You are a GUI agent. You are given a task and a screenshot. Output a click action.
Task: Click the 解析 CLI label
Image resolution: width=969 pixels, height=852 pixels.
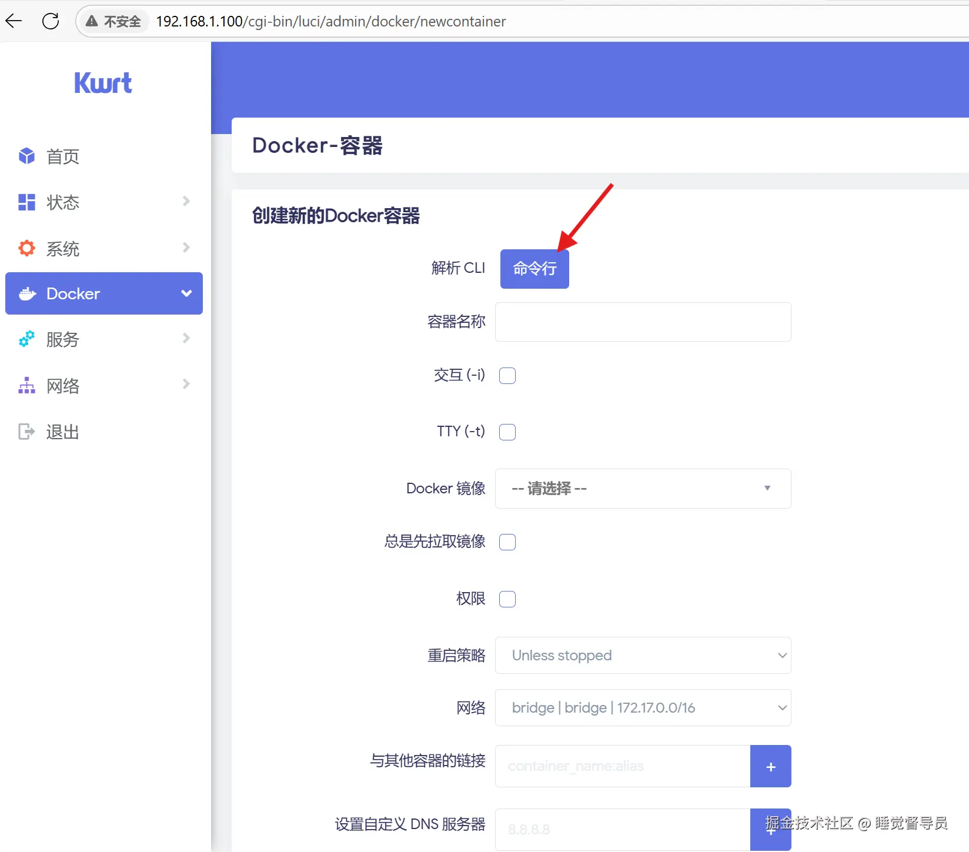click(458, 268)
